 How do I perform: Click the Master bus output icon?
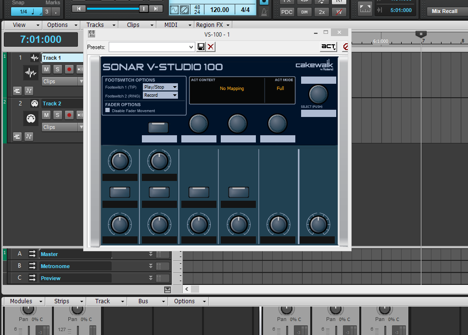[32, 254]
